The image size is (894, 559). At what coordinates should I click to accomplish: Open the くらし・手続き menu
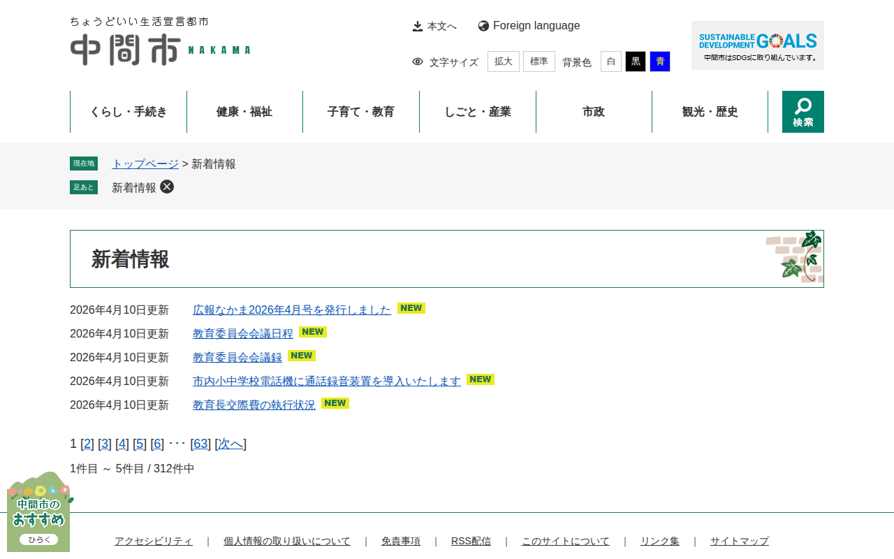click(129, 112)
